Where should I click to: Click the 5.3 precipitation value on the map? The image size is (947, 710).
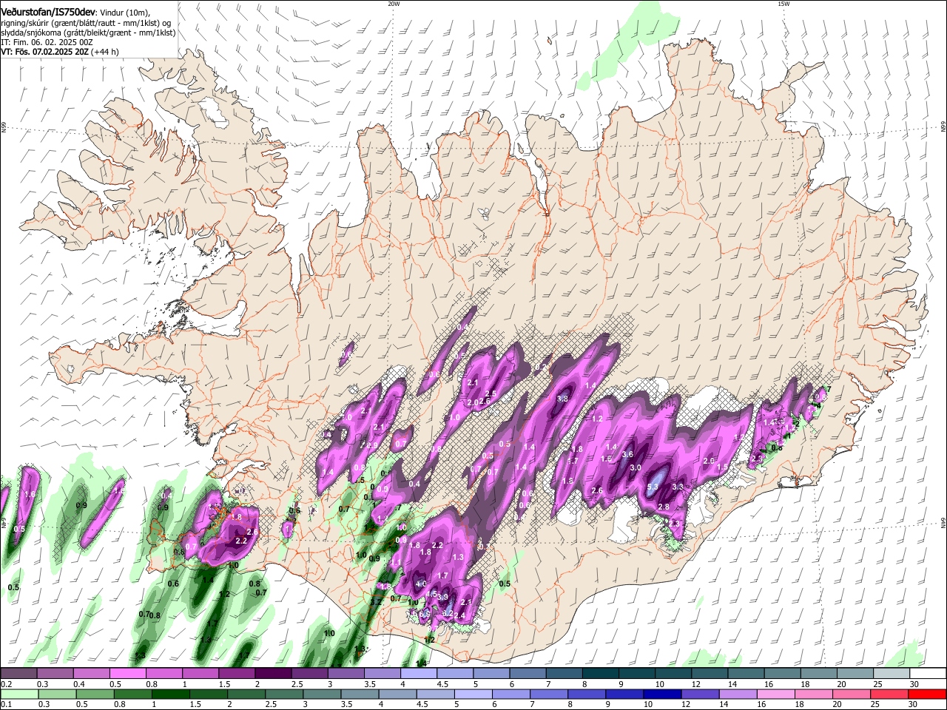pos(653,487)
